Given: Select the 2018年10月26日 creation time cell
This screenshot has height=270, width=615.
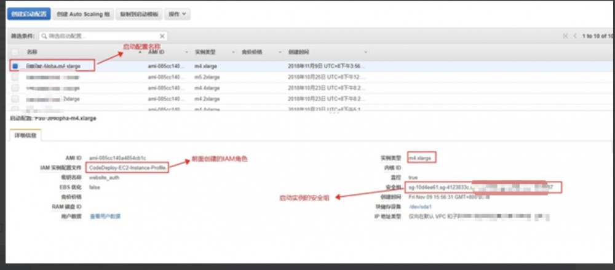Looking at the screenshot, I should pos(327,77).
